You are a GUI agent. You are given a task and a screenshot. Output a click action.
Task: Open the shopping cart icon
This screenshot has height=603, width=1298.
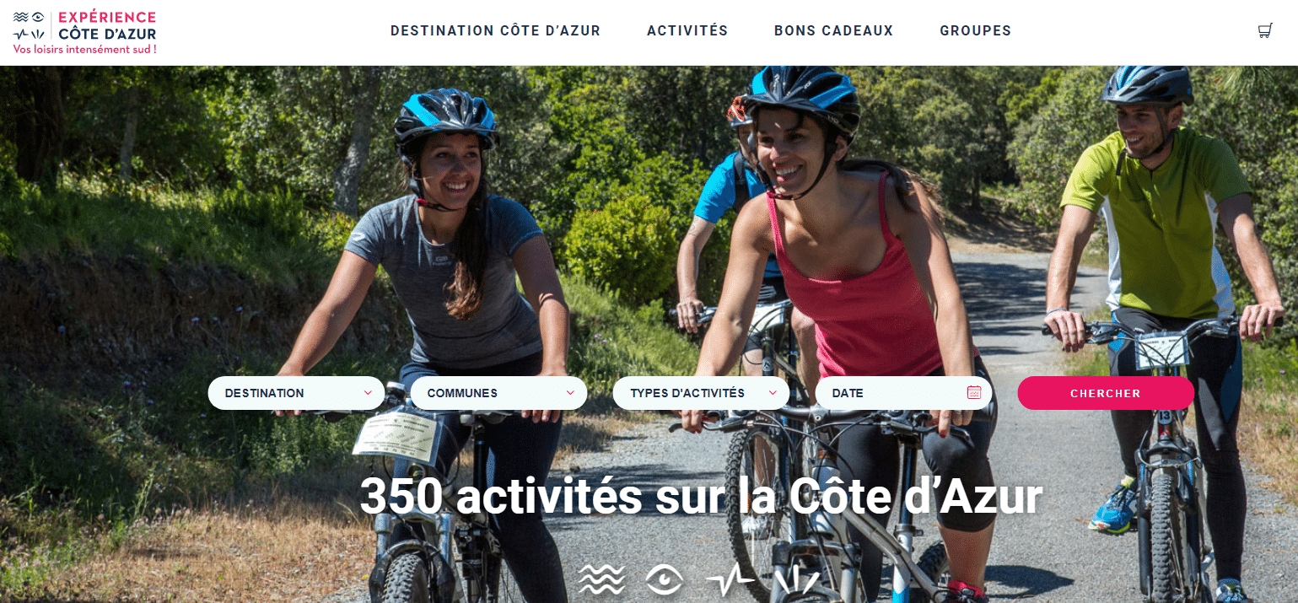coord(1264,31)
